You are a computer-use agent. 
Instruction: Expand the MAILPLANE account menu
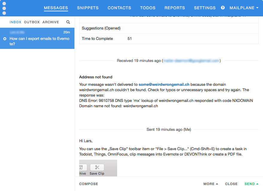pos(244,8)
